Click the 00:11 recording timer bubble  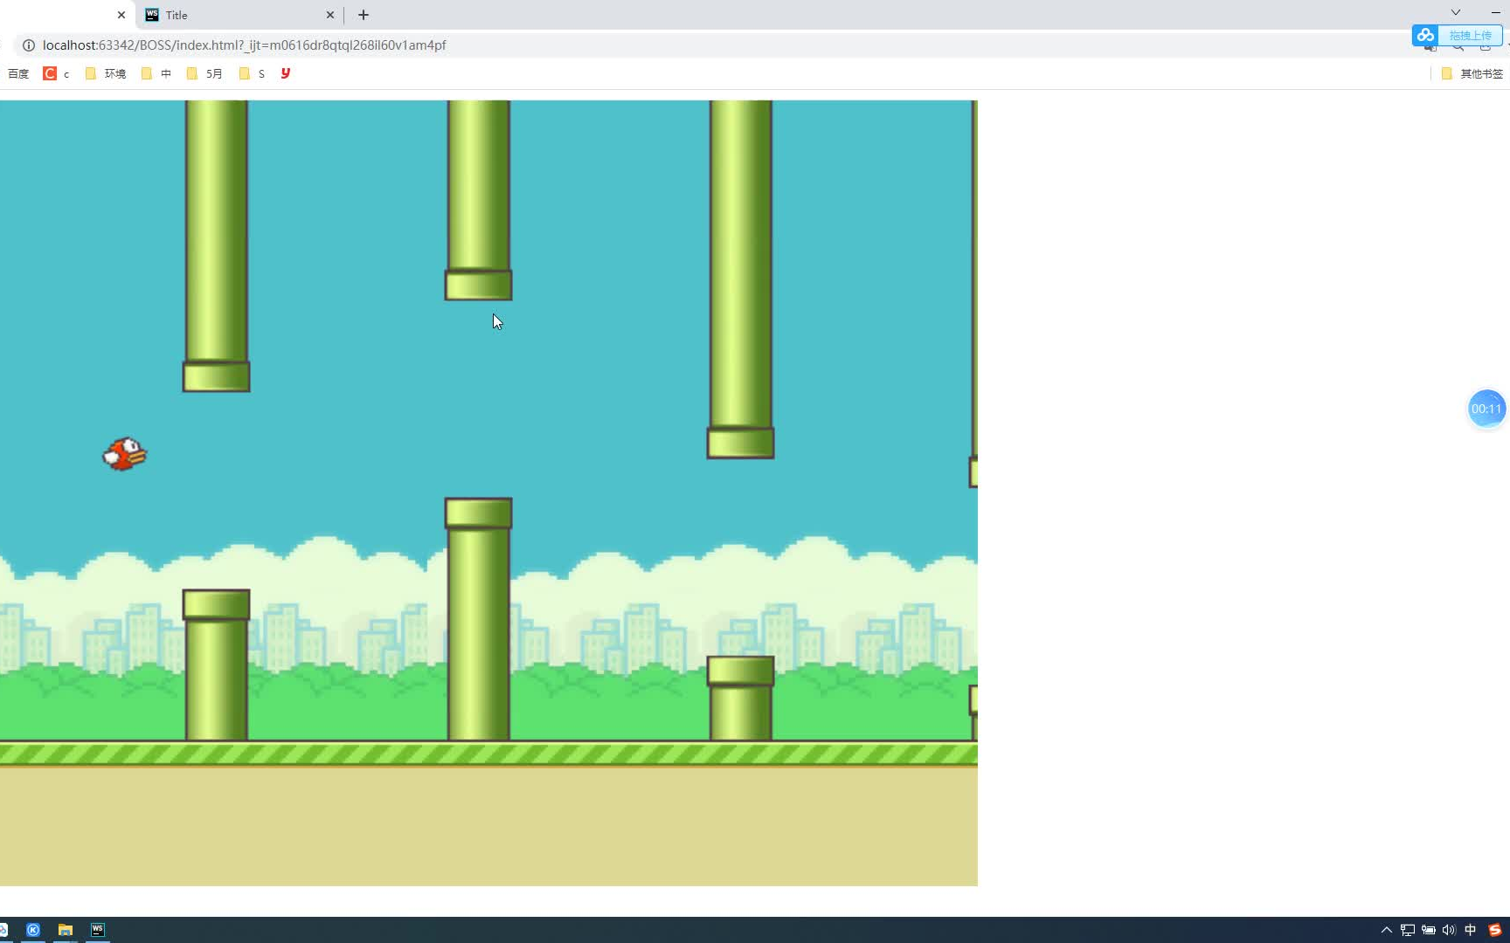pos(1486,409)
